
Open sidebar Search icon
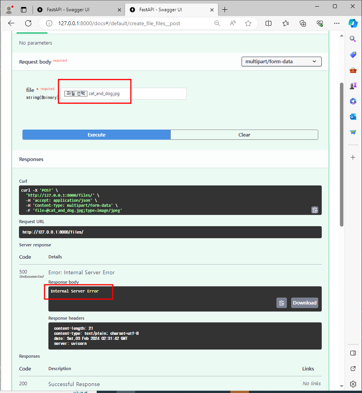coord(353,39)
